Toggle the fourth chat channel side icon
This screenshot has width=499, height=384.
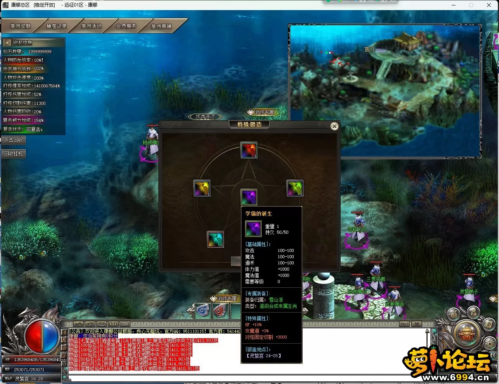tap(64, 355)
